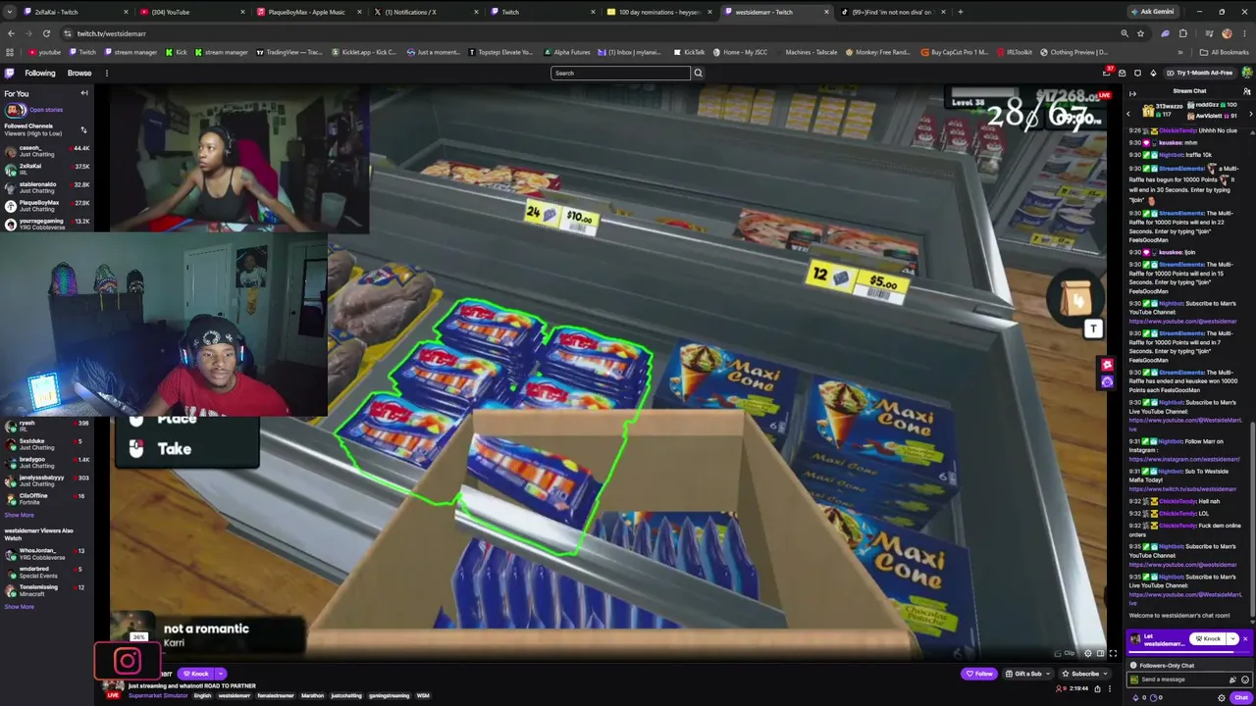Open the chat community members icon
This screenshot has height=706, width=1256.
1247,91
